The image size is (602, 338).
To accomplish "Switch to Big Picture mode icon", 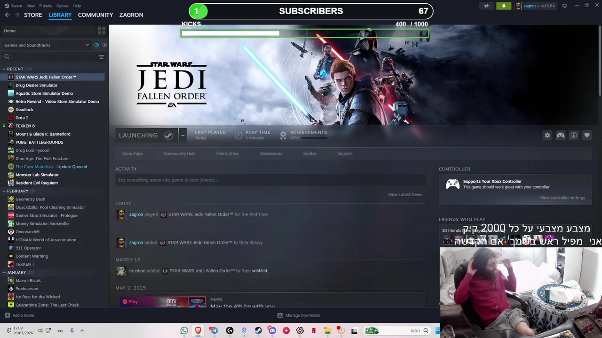I will (564, 6).
